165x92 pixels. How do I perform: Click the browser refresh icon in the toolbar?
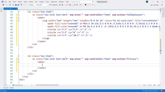click(x=62, y=5)
